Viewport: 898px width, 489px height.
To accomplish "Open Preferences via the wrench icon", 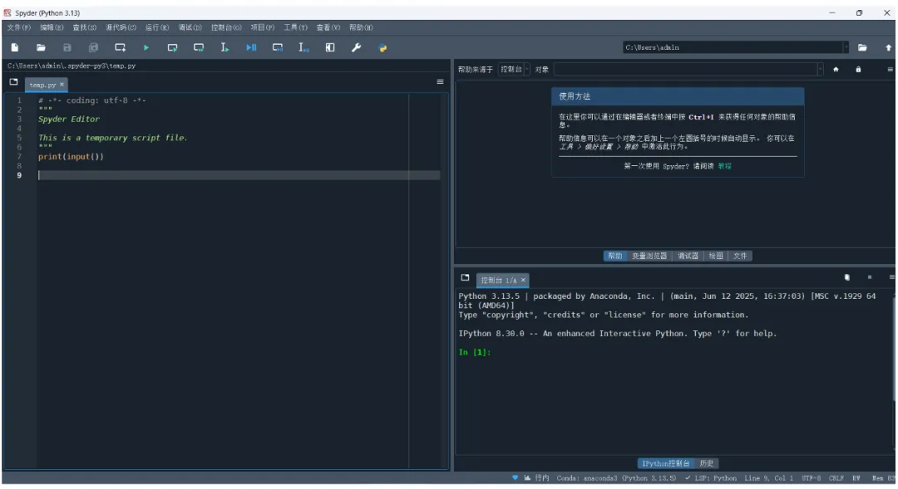I will (356, 47).
